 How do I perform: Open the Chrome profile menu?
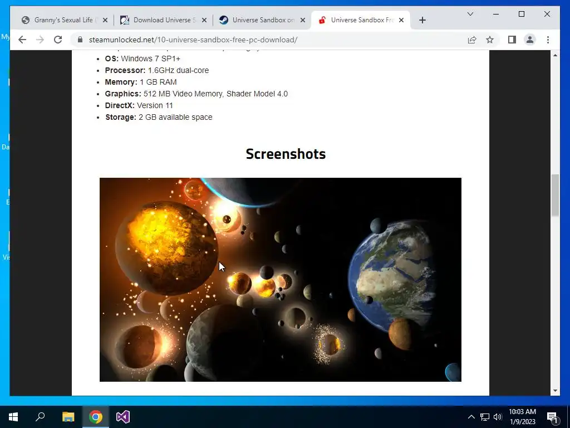(x=530, y=40)
